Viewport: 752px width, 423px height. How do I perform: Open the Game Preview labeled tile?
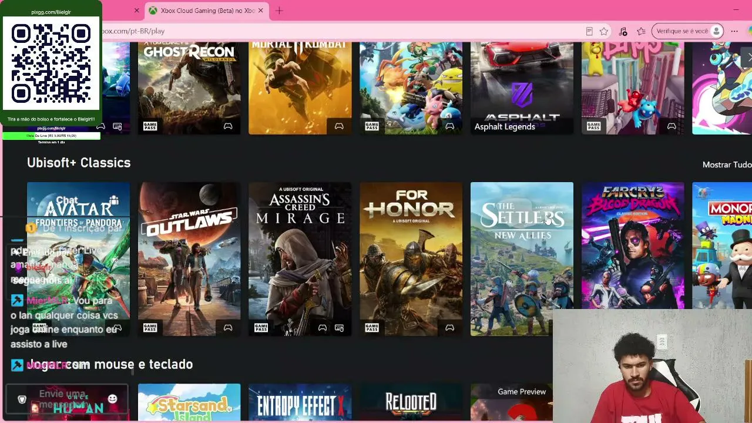512,402
